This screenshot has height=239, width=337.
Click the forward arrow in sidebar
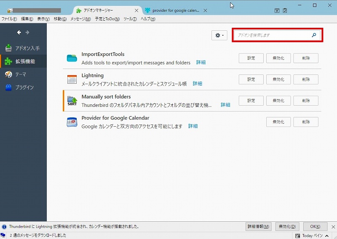27,32
